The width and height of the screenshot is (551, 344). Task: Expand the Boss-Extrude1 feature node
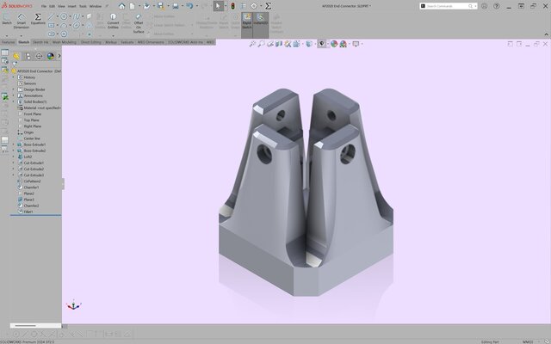[x=13, y=144]
